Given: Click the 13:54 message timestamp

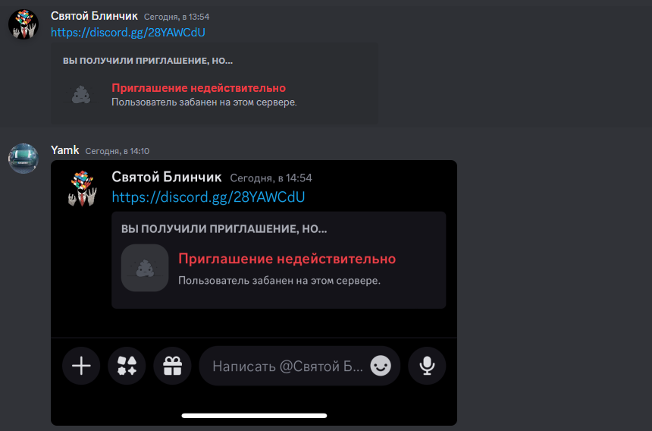Looking at the screenshot, I should pos(177,17).
